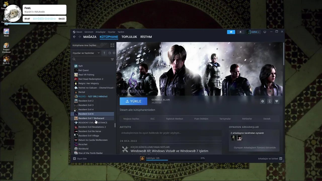Open R.E.P.O. desktop shortcut
This screenshot has width=322, height=181.
point(6,60)
